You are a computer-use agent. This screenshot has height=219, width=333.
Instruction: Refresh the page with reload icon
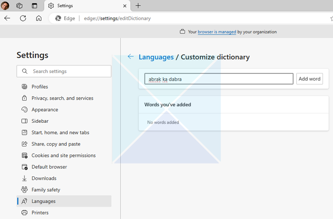(23, 18)
